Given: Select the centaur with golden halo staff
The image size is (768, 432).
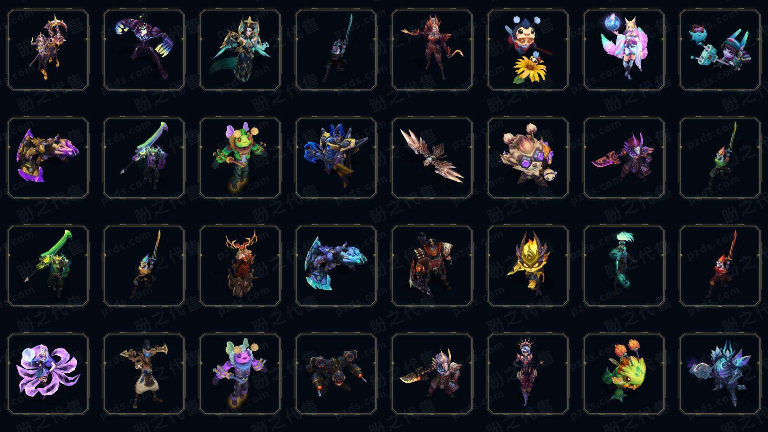Looking at the screenshot, I should point(48,50).
